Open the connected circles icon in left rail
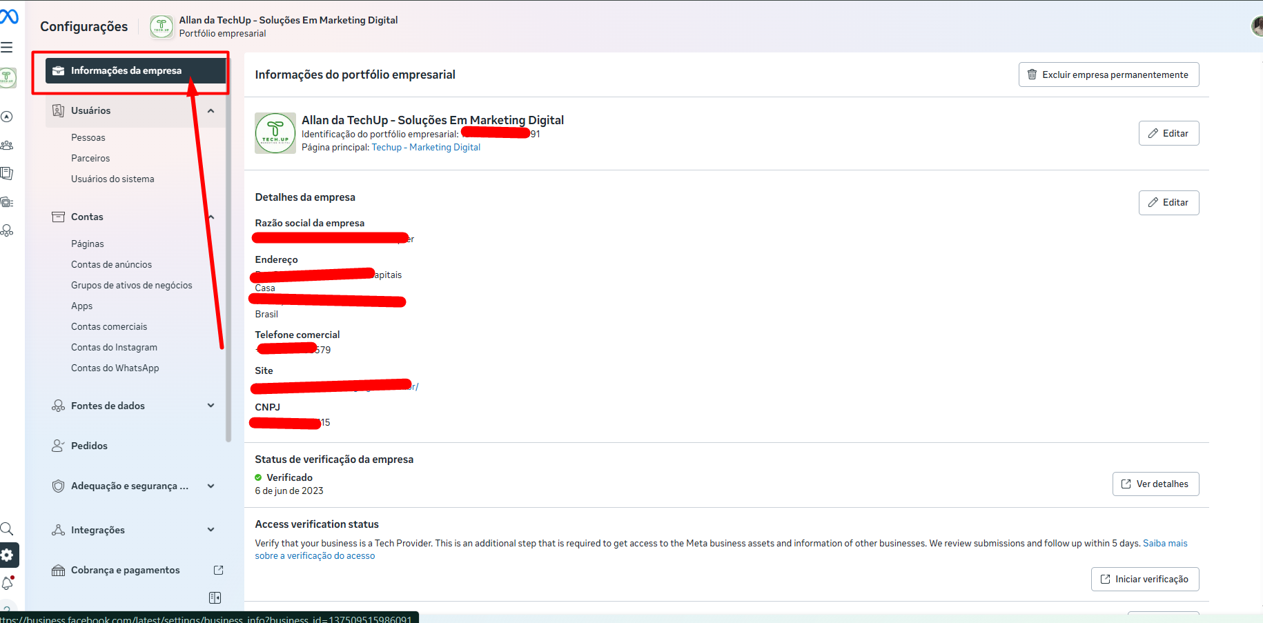 coord(7,230)
